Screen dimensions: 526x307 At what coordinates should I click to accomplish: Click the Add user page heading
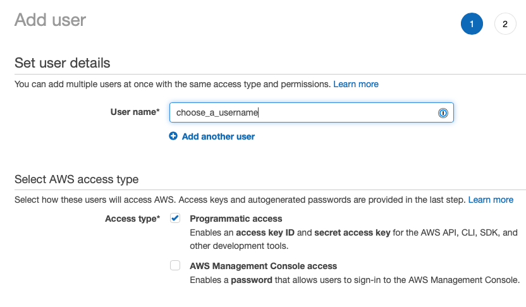pyautogui.click(x=50, y=20)
